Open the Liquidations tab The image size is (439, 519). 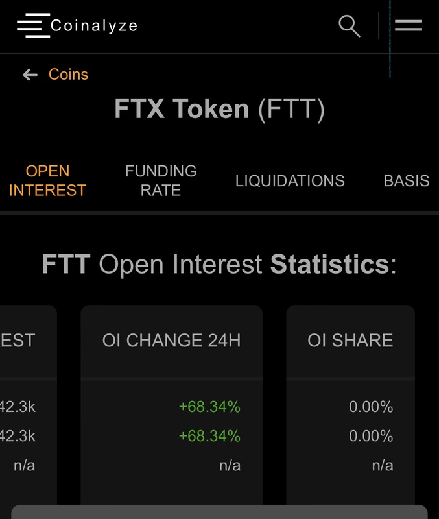click(290, 181)
